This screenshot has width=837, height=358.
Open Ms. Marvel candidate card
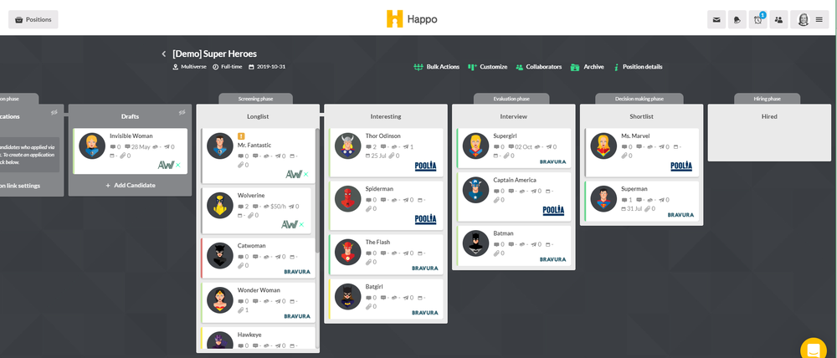tap(642, 152)
